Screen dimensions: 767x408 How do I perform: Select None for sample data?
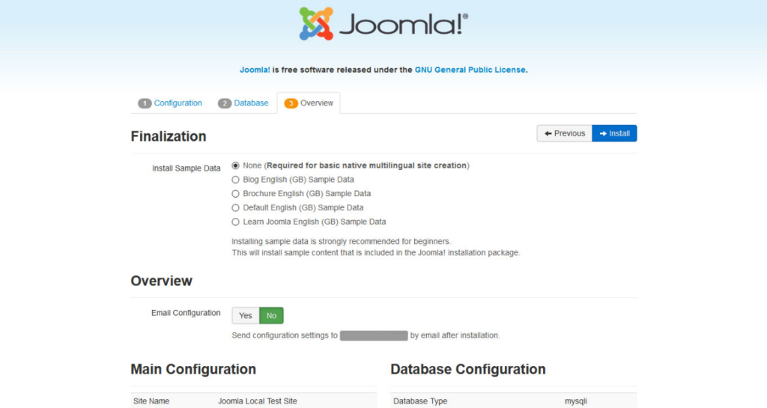236,165
